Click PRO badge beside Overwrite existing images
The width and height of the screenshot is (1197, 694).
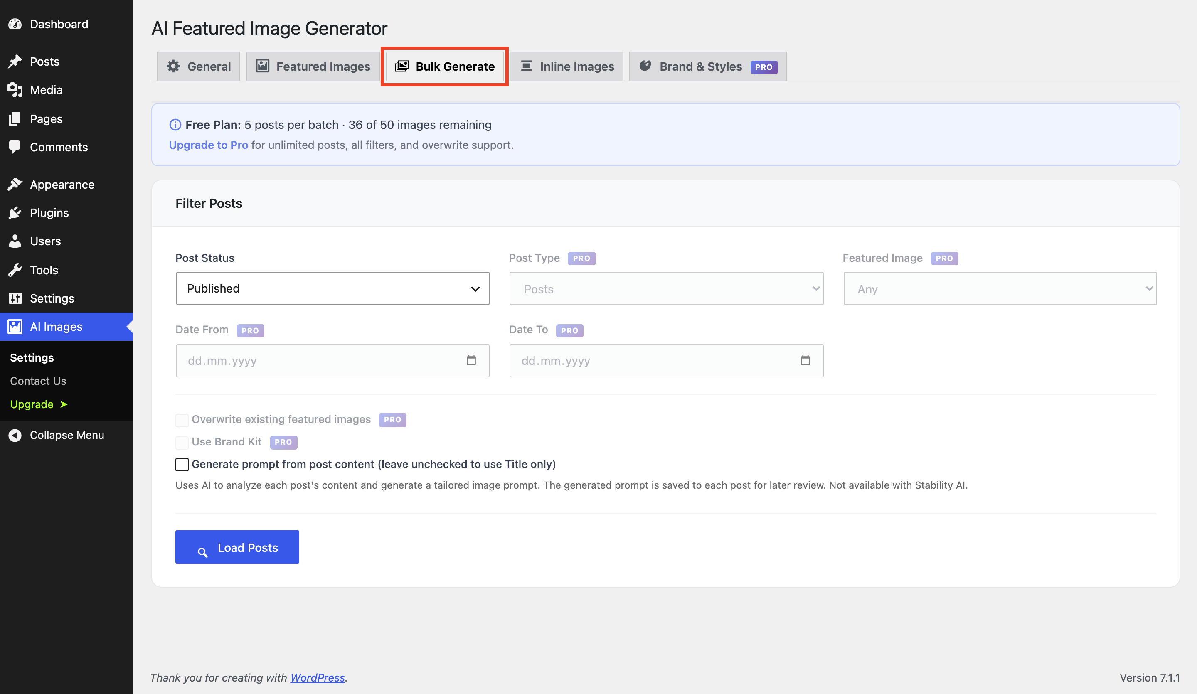tap(392, 420)
